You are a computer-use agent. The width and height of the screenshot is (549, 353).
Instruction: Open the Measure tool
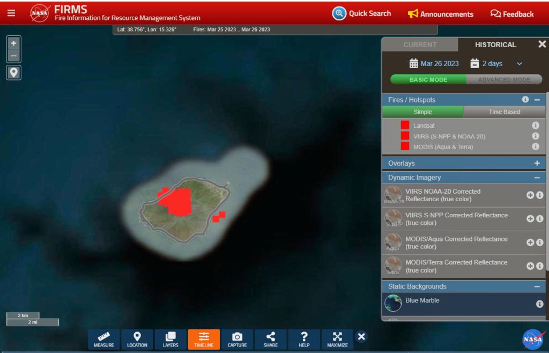pos(103,340)
